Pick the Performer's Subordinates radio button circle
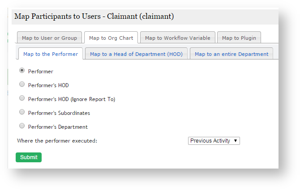This screenshot has height=190, width=300. click(22, 112)
